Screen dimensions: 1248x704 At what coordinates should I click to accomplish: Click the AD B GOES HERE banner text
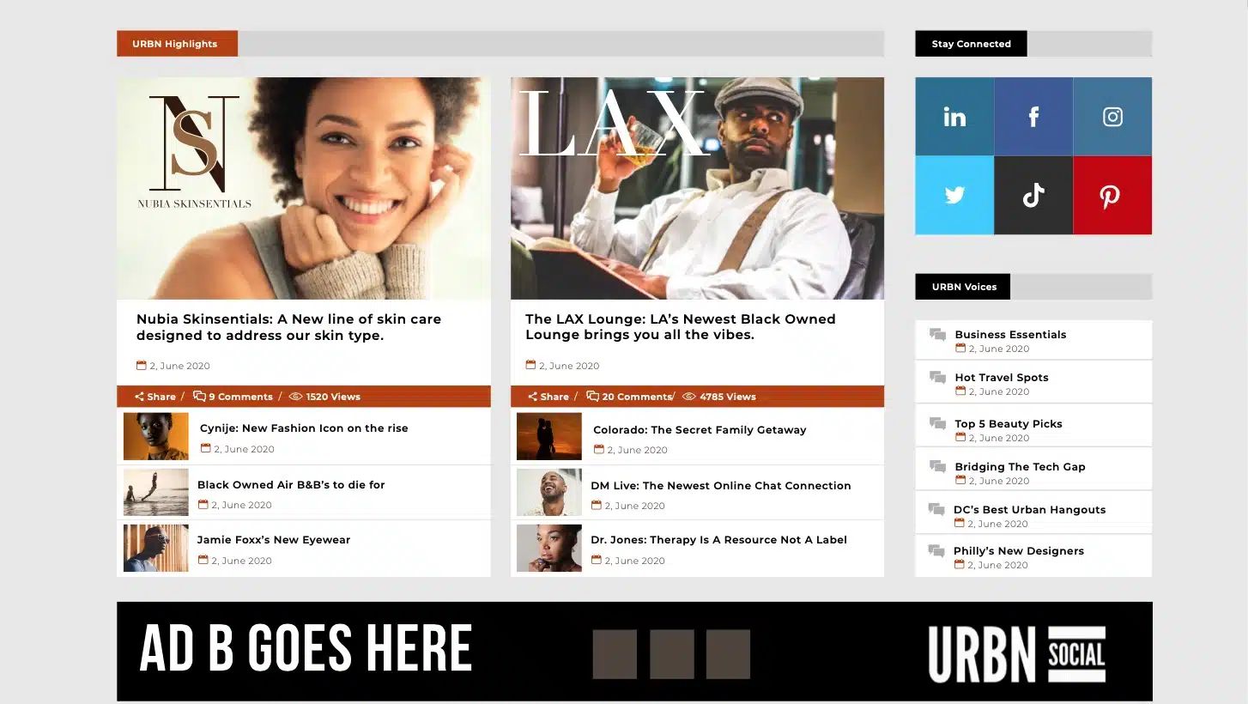pos(306,648)
